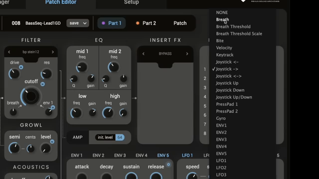Click the filter res knob
319x179 pixels.
[x=46, y=74]
